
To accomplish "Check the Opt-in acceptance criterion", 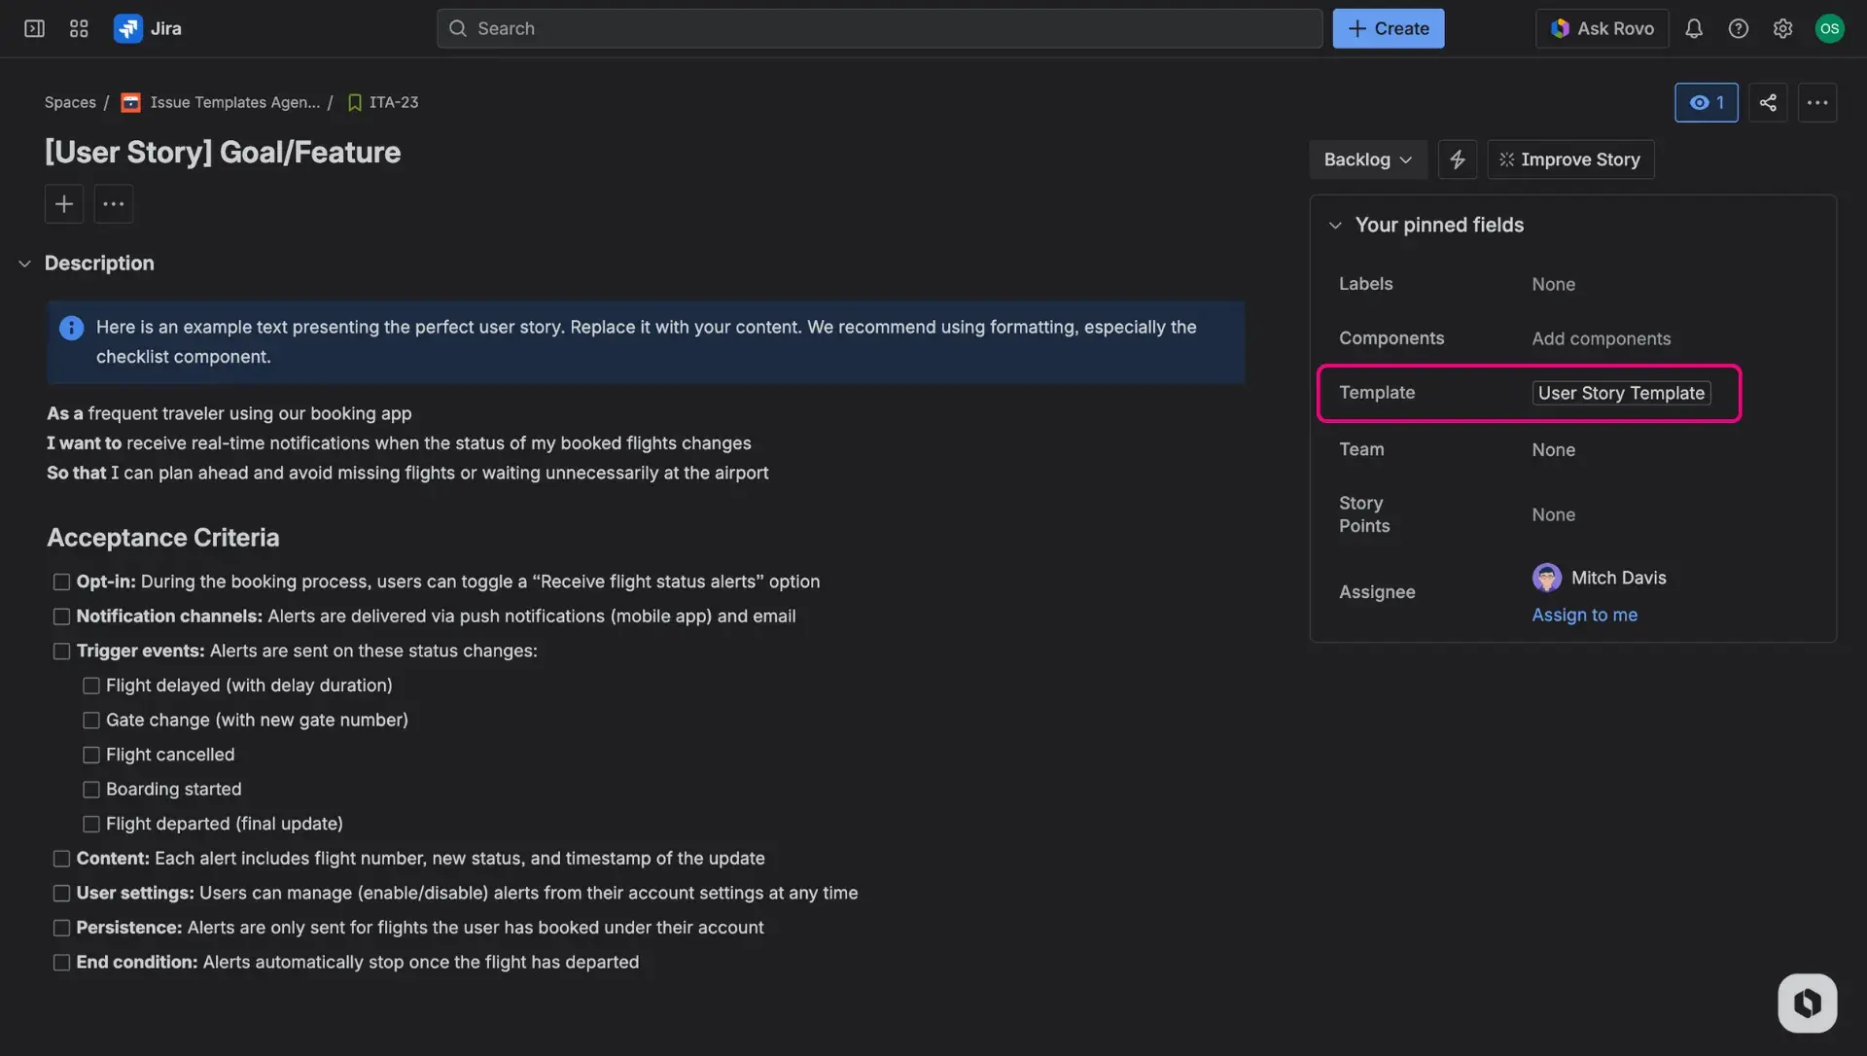I will click(61, 581).
